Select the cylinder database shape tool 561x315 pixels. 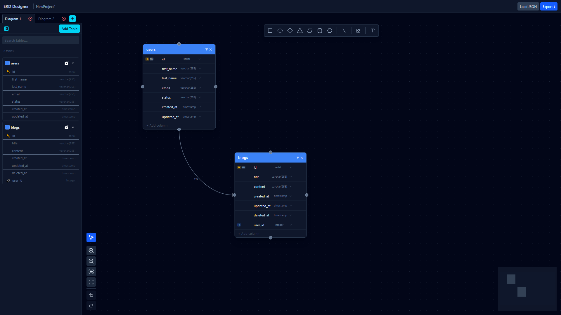click(x=320, y=31)
